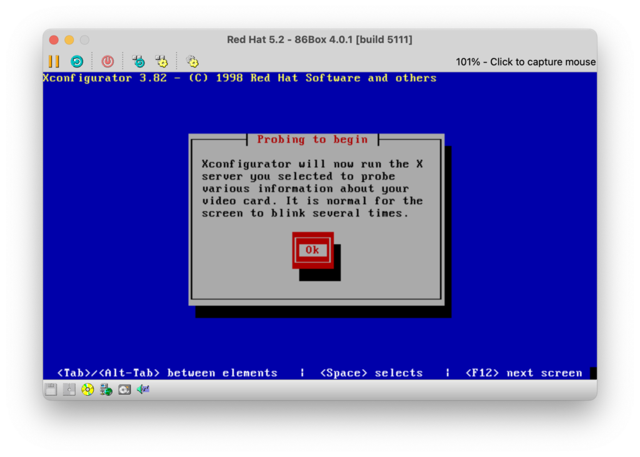640x457 pixels.
Task: Click the network status icon
Action: tap(106, 390)
